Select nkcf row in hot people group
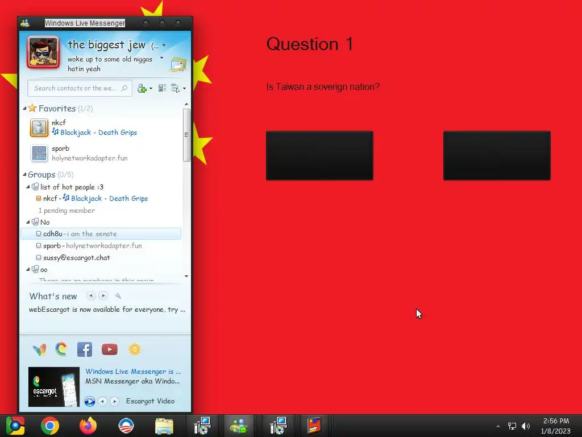Image resolution: width=582 pixels, height=437 pixels. pyautogui.click(x=101, y=199)
